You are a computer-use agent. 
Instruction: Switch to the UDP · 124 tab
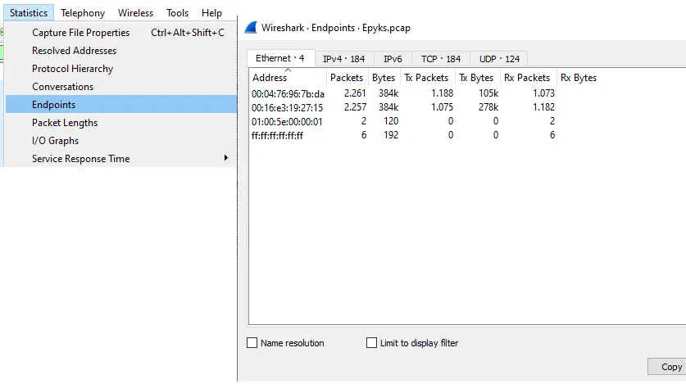pyautogui.click(x=499, y=59)
